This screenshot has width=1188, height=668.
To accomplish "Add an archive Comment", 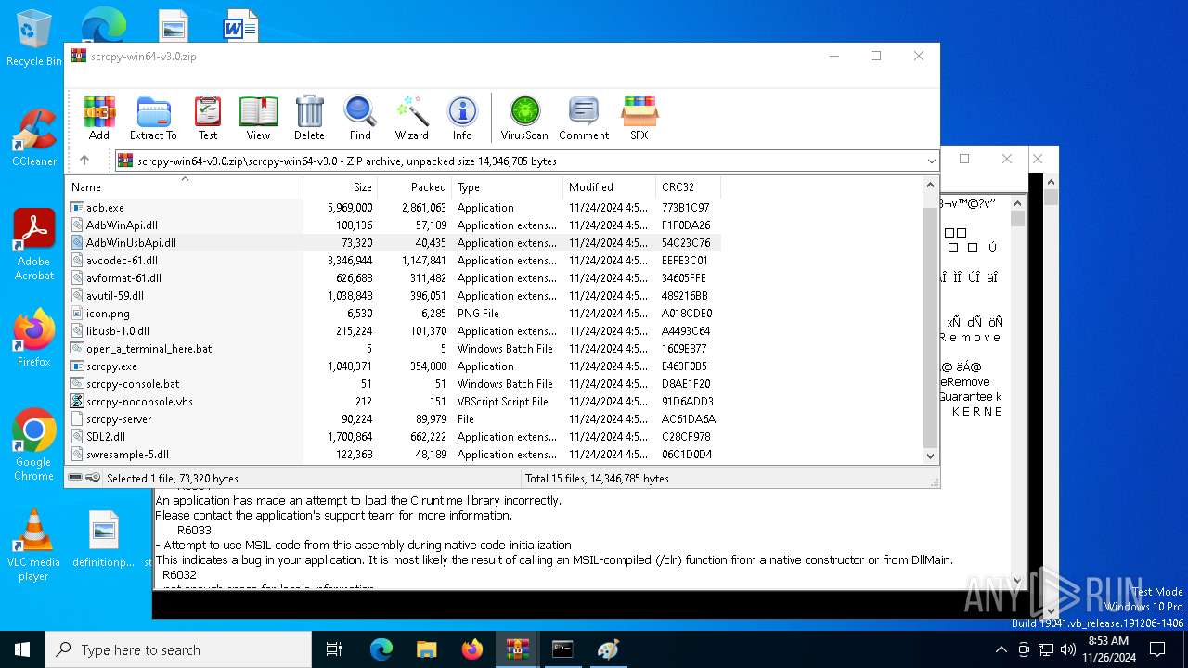I will click(x=584, y=118).
